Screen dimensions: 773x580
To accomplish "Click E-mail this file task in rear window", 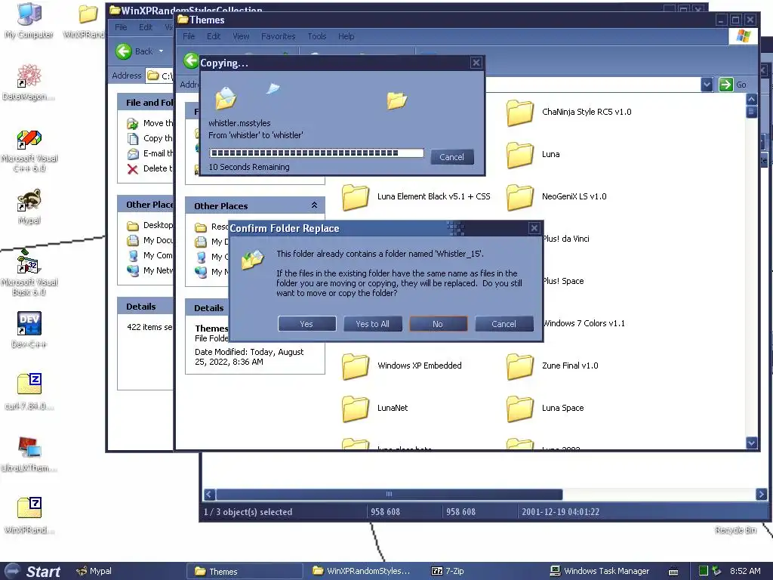I will [x=149, y=153].
